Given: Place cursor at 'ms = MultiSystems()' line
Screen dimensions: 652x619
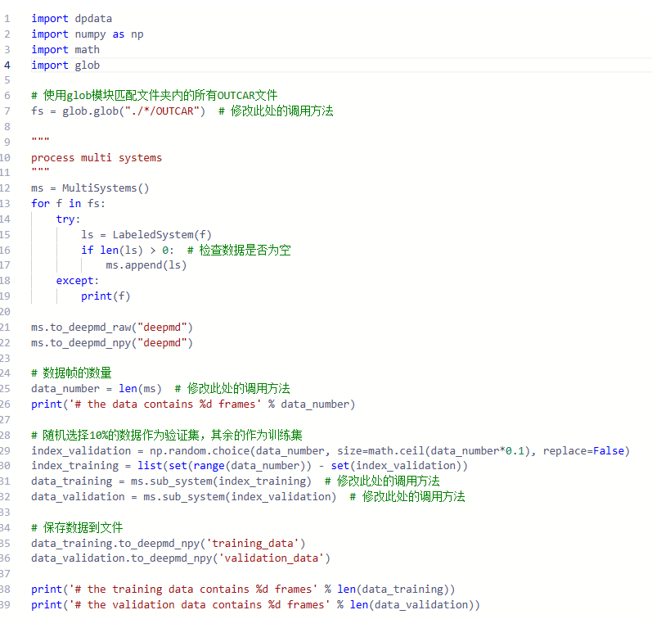Looking at the screenshot, I should tap(90, 188).
